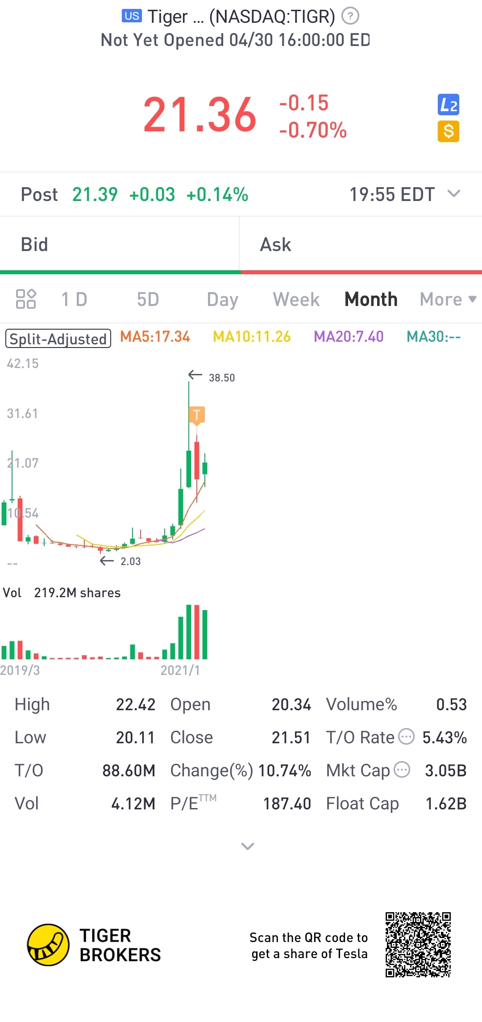Toggle the Split-Adjusted price setting
482x1022 pixels.
(58, 339)
